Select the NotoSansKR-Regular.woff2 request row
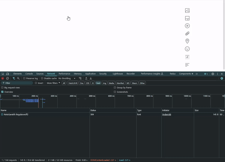The height and width of the screenshot is (162, 225). pos(112,115)
